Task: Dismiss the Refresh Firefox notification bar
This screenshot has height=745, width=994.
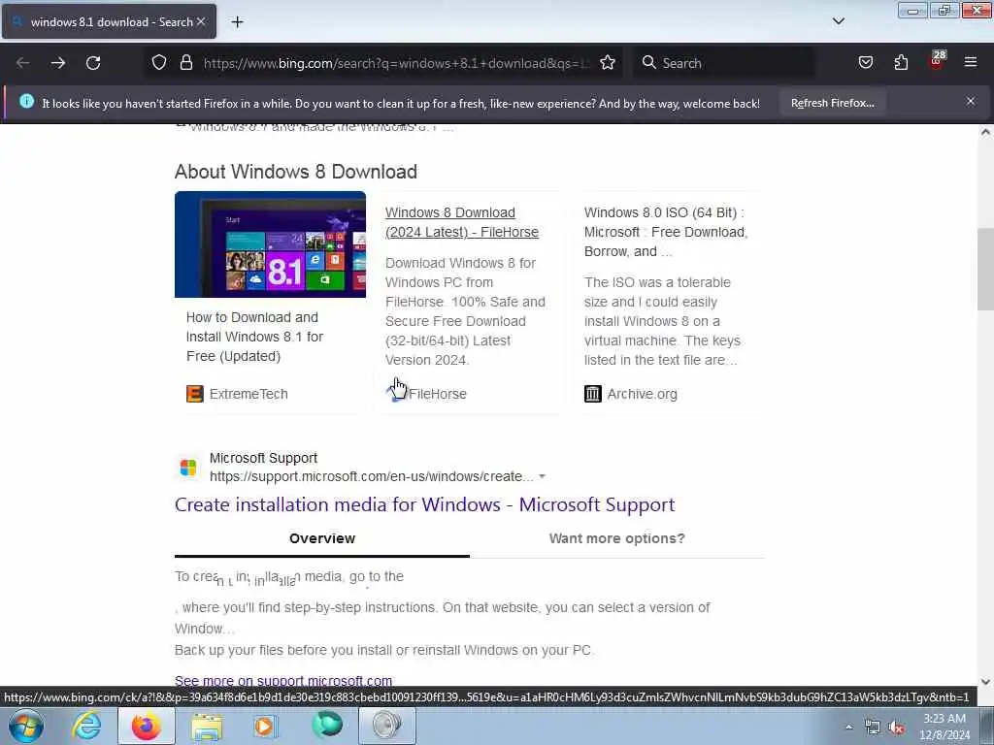Action: [x=971, y=101]
